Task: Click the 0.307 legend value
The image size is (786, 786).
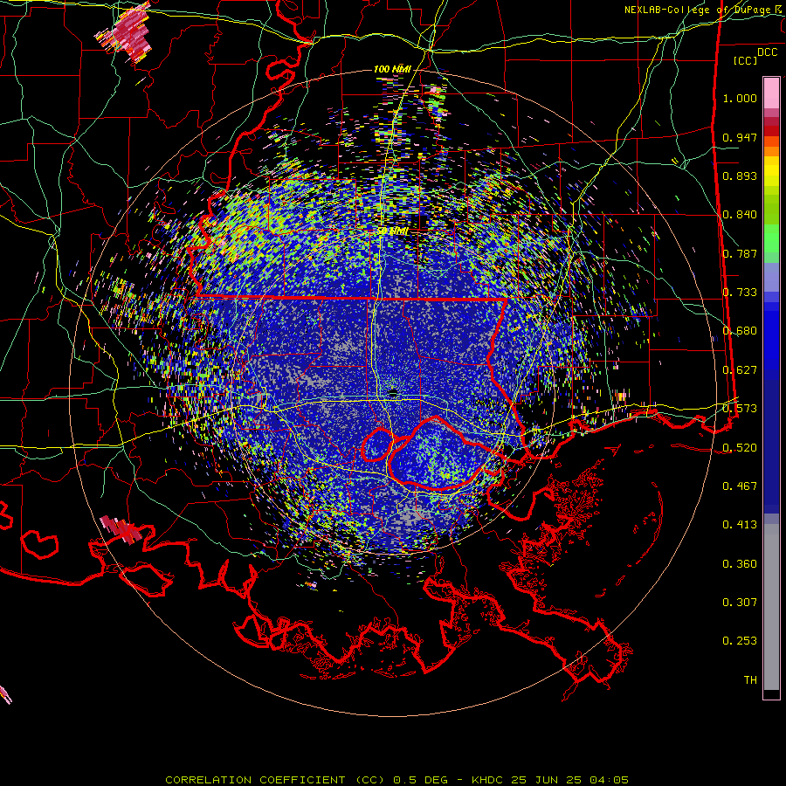Action: [740, 602]
